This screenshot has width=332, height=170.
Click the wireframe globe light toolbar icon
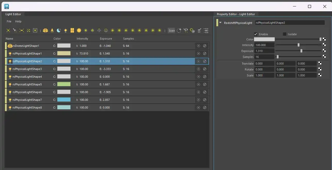point(106,30)
